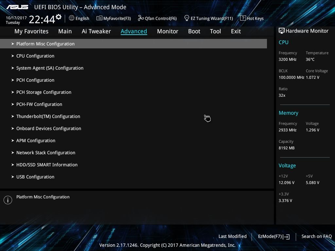
Task: Open Platform Misc Configuration submenu
Action: 133,44
